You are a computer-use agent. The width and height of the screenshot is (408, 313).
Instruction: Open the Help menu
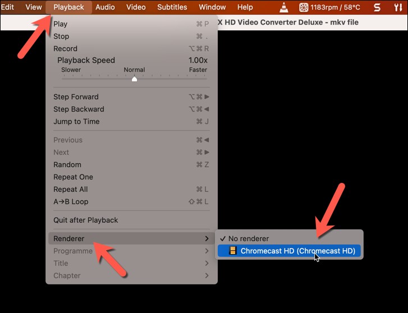pyautogui.click(x=245, y=7)
